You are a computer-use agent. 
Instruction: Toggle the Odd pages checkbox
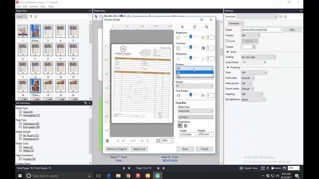tap(20, 123)
